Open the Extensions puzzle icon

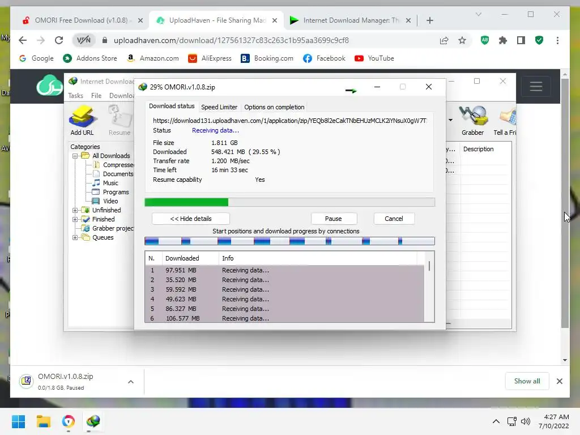(503, 40)
